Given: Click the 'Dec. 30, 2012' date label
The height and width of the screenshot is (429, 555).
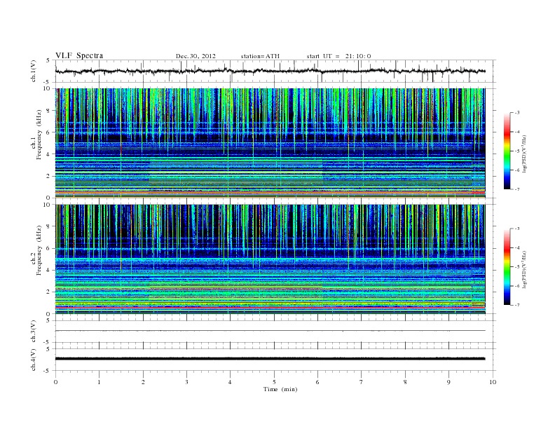Looking at the screenshot, I should click(x=196, y=56).
